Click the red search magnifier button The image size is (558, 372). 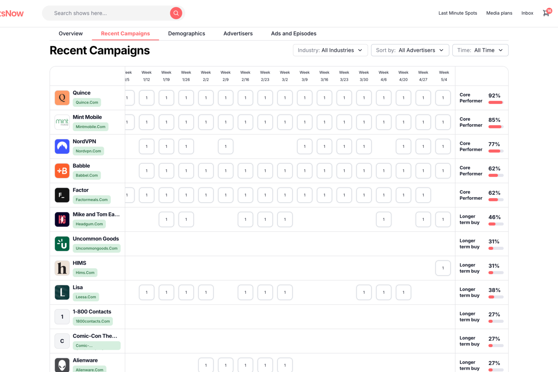pyautogui.click(x=176, y=13)
